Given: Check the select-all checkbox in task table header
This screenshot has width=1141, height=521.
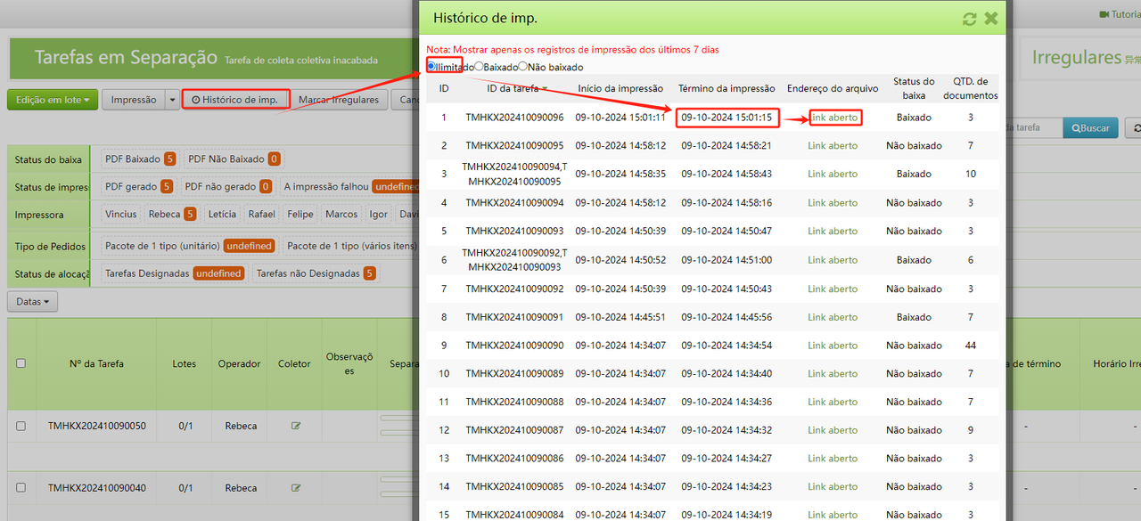Looking at the screenshot, I should [x=21, y=363].
